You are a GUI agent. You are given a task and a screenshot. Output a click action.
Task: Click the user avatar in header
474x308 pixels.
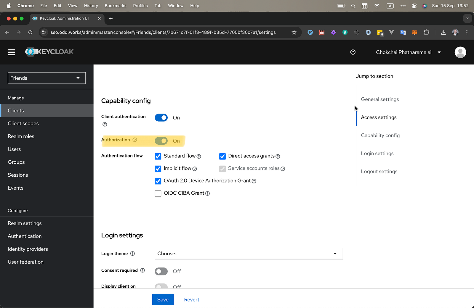click(460, 52)
